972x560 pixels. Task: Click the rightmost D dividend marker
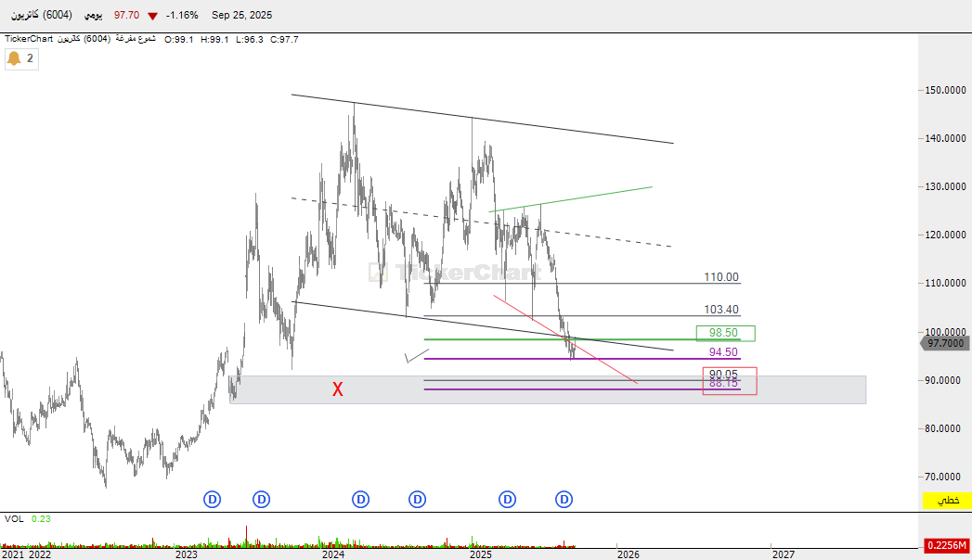(564, 500)
